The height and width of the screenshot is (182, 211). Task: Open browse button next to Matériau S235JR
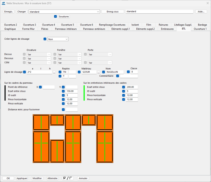[x=99, y=72]
